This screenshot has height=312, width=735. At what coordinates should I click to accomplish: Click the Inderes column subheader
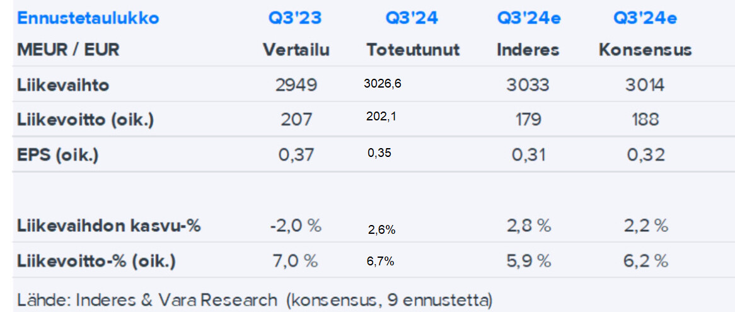(x=528, y=50)
